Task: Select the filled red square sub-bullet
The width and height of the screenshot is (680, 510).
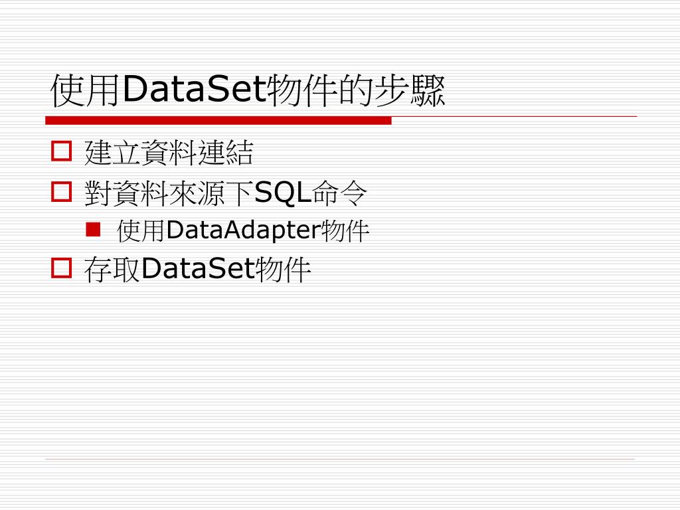Action: point(93,229)
